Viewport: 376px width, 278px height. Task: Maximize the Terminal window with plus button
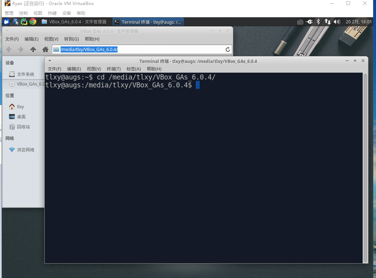coord(355,61)
